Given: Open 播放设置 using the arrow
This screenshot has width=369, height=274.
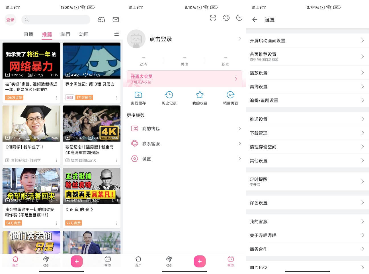Looking at the screenshot, I should click(363, 73).
